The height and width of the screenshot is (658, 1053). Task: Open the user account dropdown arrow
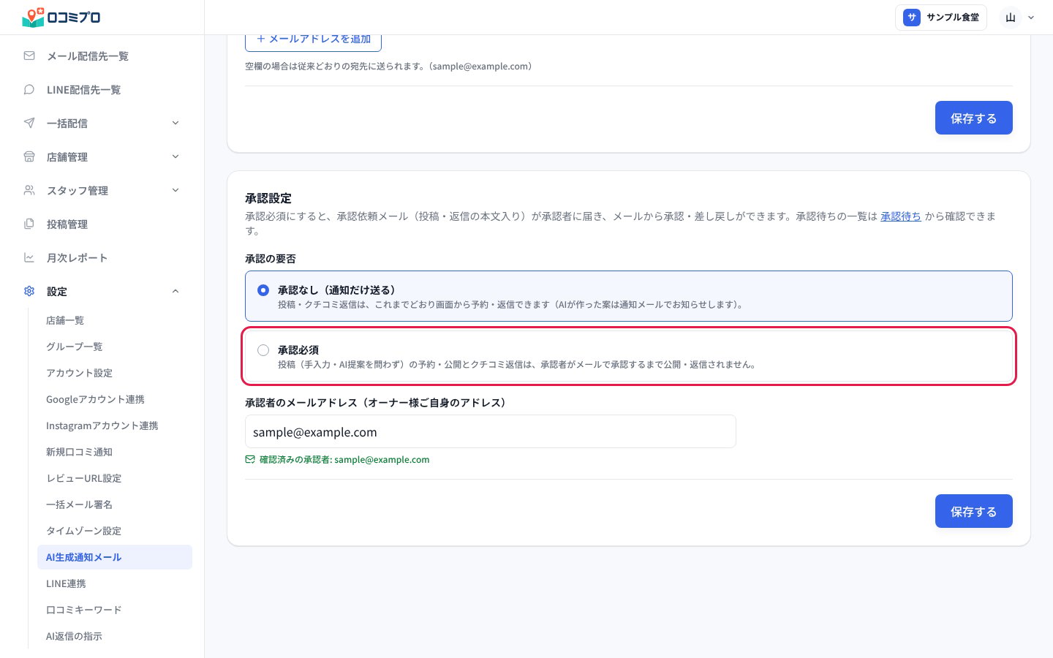coord(1031,18)
